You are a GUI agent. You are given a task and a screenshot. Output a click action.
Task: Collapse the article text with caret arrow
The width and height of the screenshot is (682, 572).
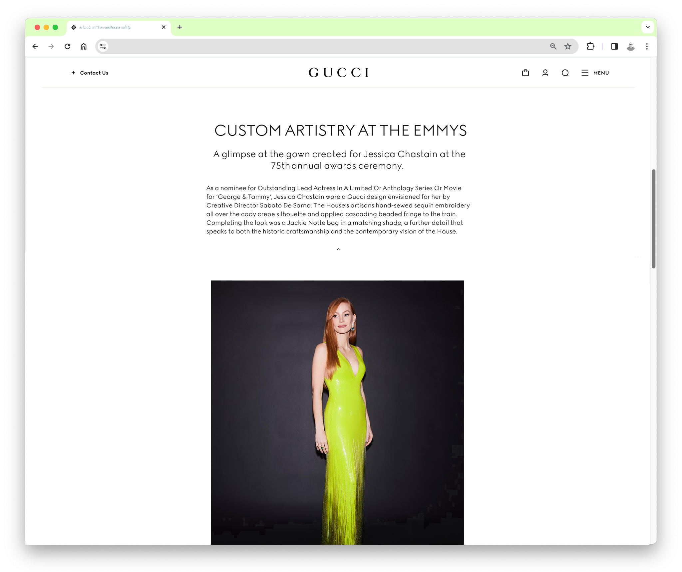click(338, 249)
